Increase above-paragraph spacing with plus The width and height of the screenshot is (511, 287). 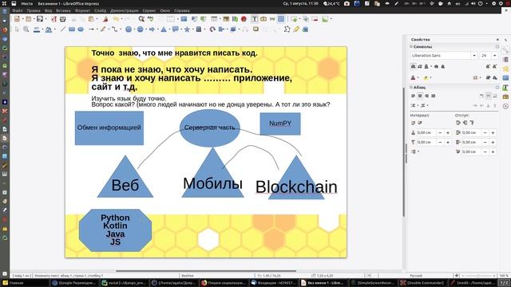click(448, 133)
